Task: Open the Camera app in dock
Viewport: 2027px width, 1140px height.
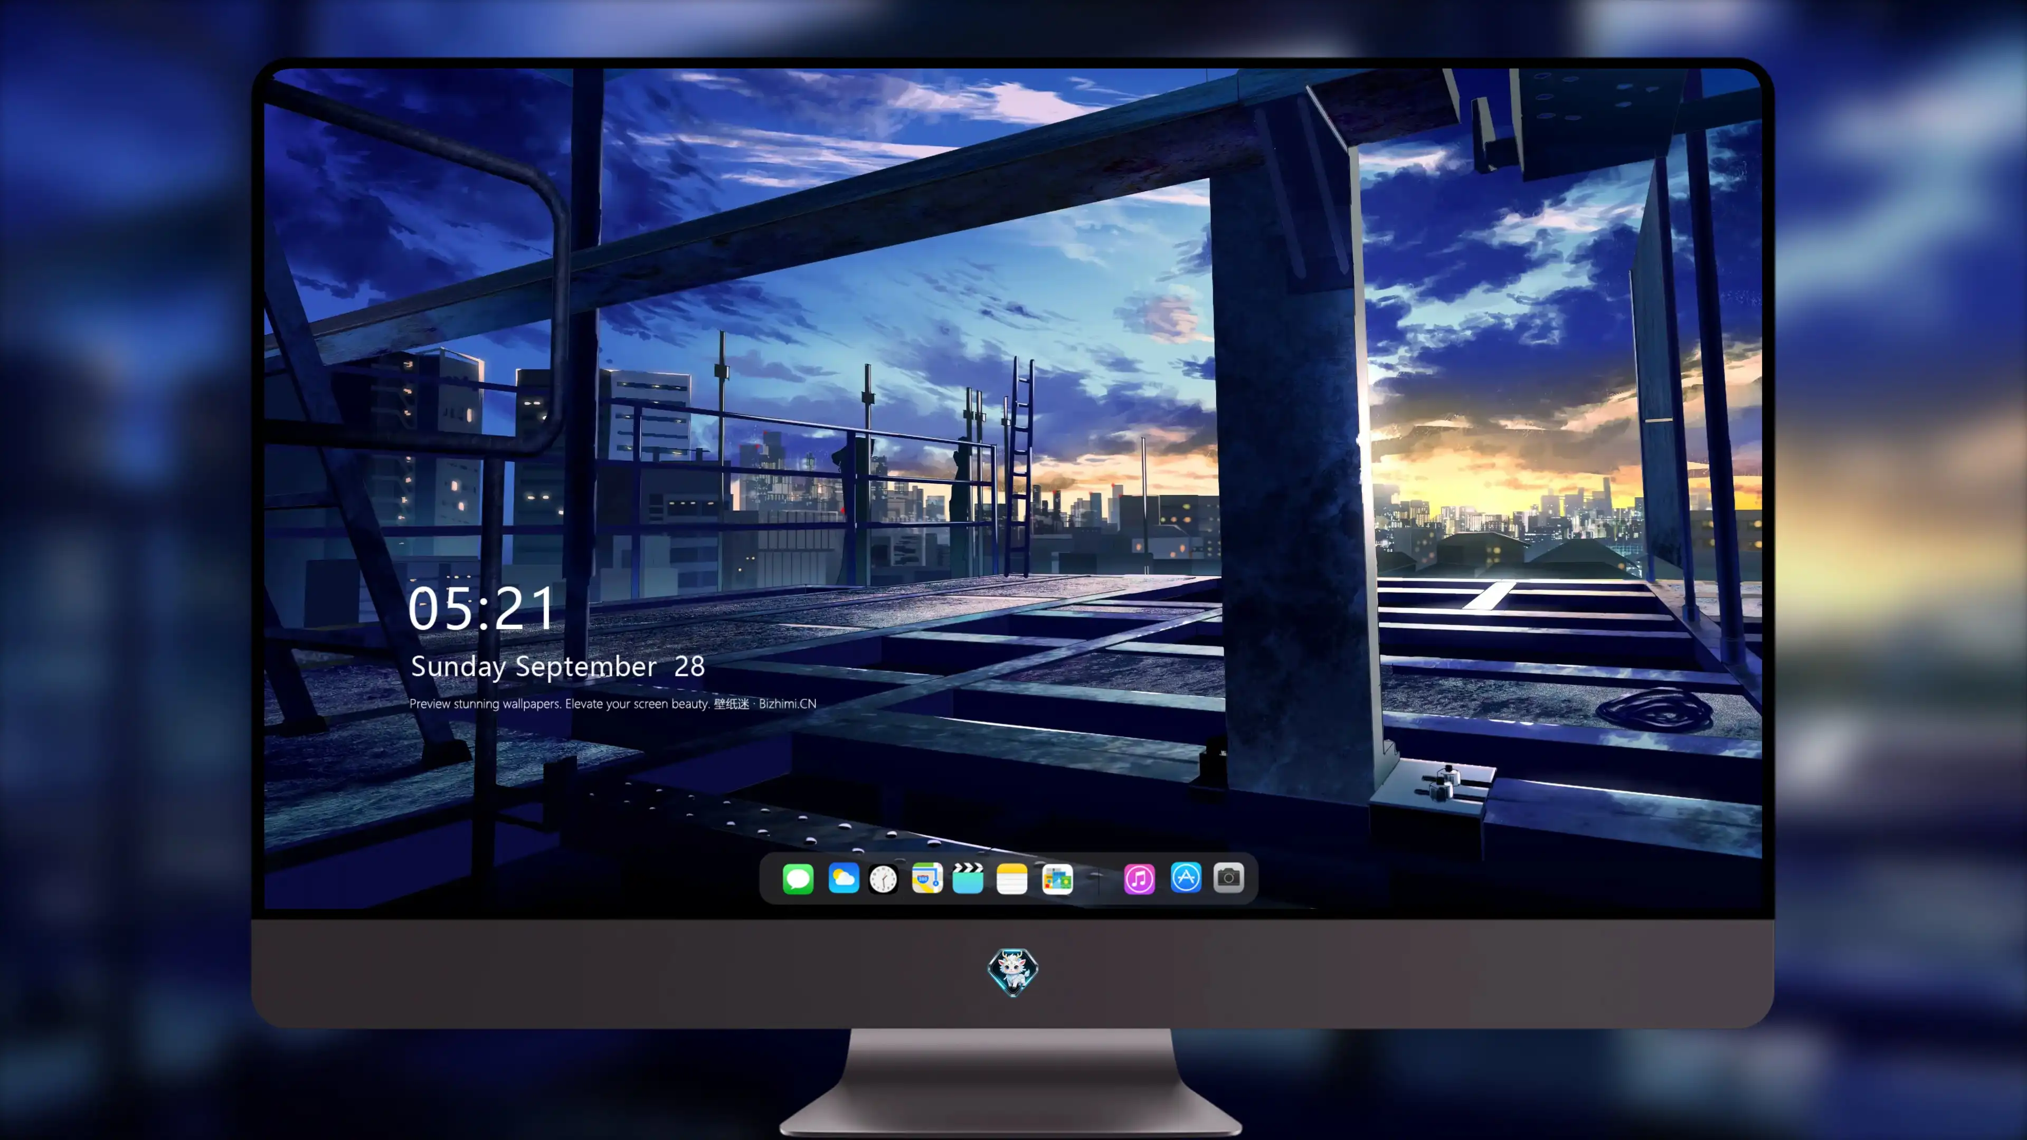Action: (x=1228, y=877)
